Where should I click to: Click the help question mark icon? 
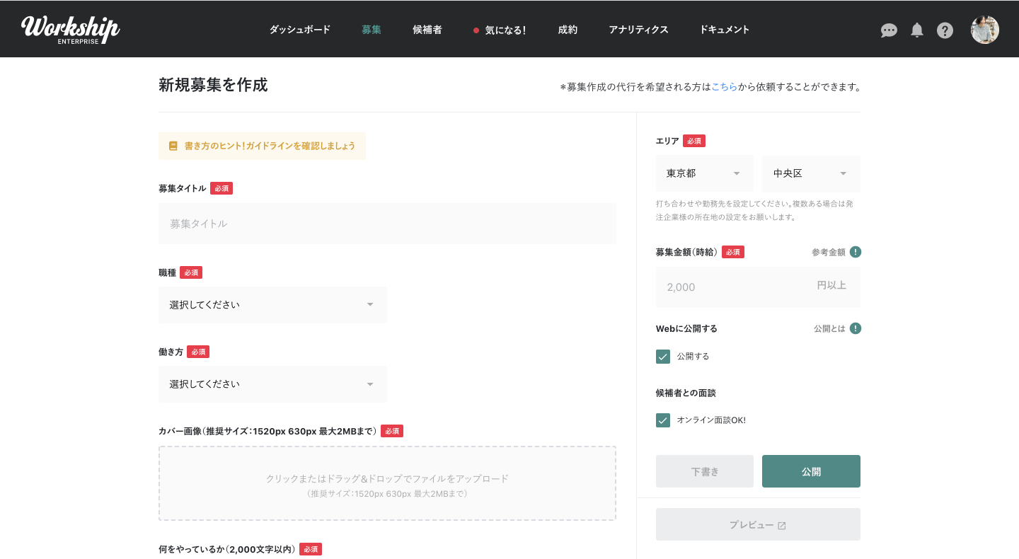tap(945, 30)
